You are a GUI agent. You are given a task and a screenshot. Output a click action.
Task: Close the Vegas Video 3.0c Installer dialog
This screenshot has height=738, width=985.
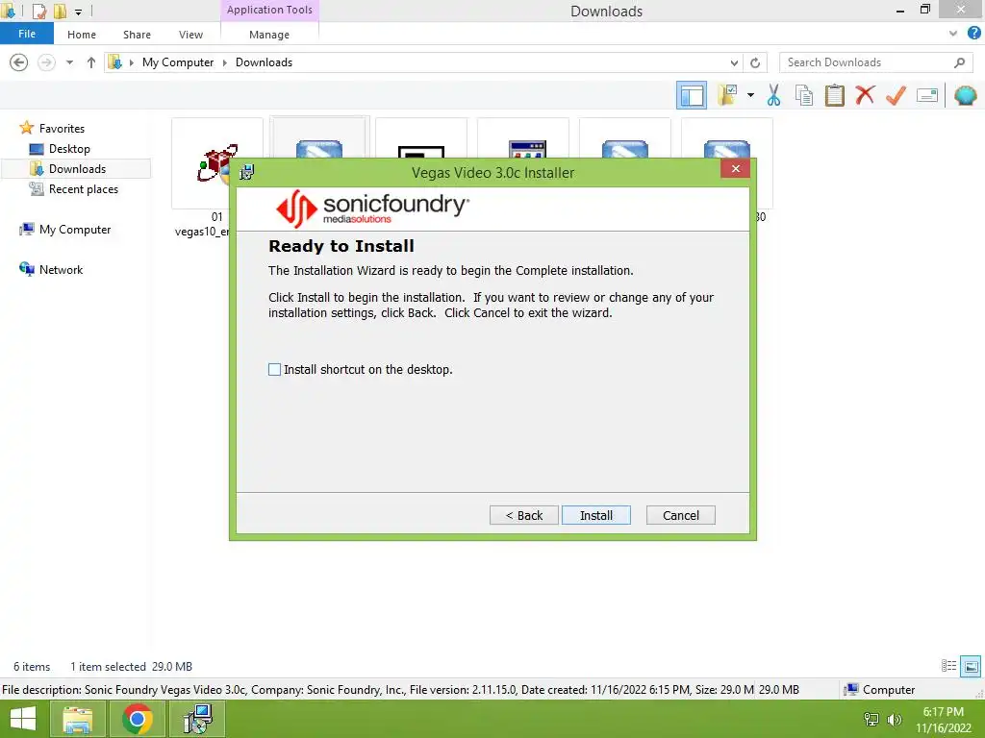tap(735, 169)
